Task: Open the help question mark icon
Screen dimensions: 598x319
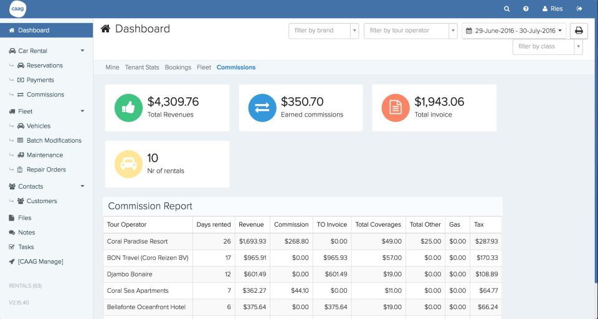Action: click(526, 9)
